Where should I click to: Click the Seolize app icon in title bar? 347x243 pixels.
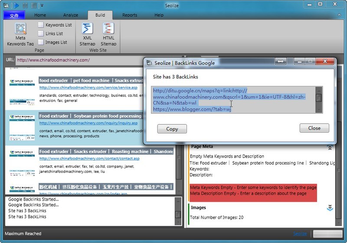click(x=6, y=5)
